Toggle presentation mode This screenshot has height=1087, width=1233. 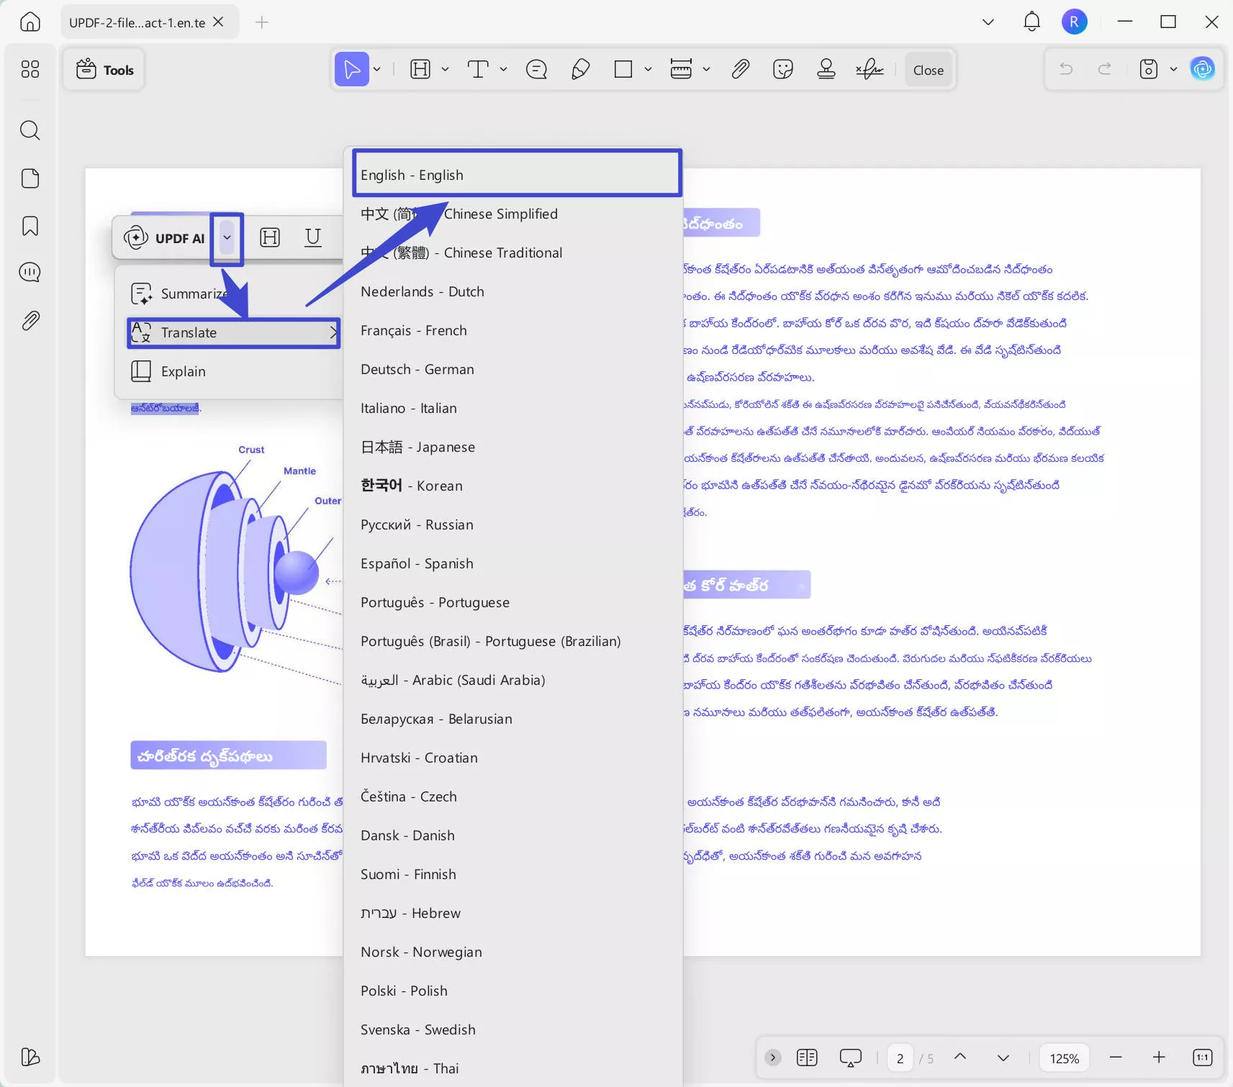(x=850, y=1057)
